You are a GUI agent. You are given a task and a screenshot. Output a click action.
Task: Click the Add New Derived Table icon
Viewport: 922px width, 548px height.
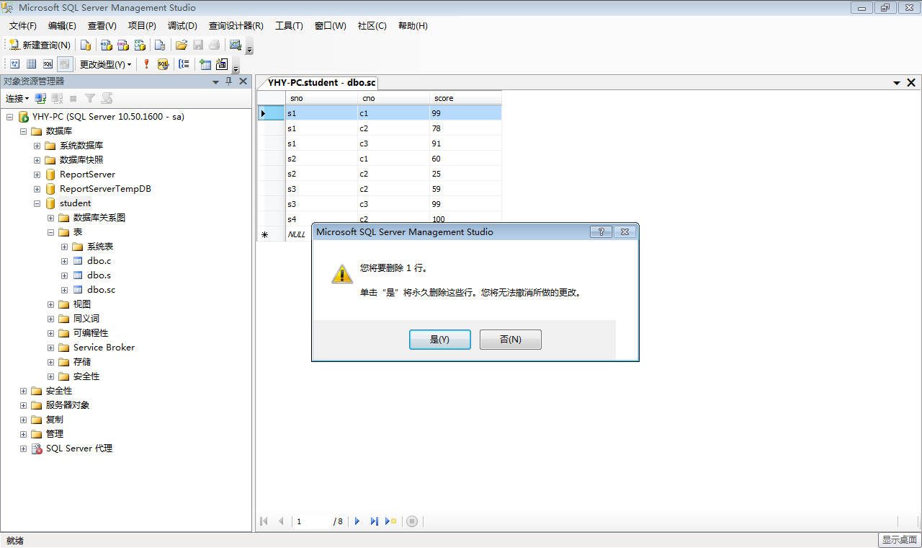222,64
